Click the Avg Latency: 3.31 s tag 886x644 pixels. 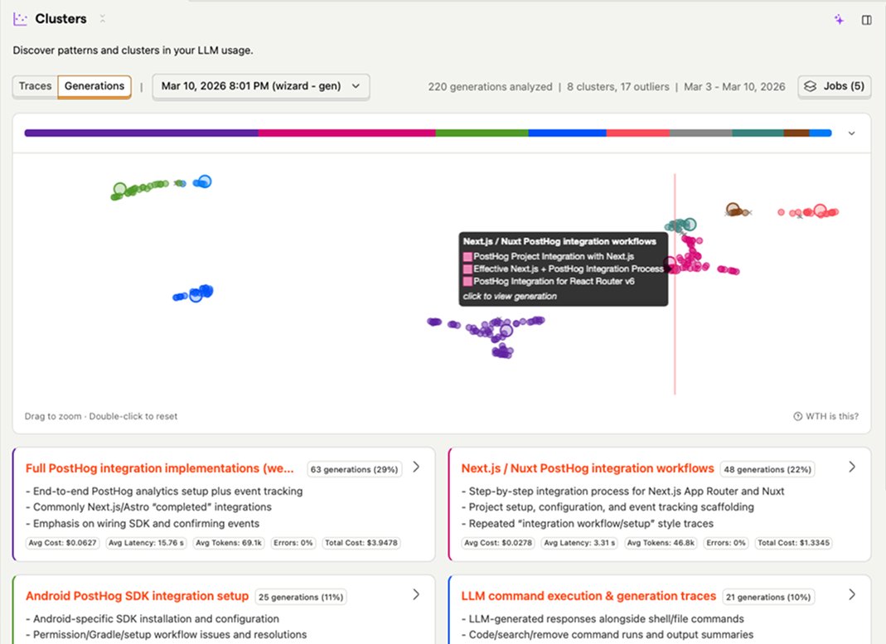coord(579,543)
